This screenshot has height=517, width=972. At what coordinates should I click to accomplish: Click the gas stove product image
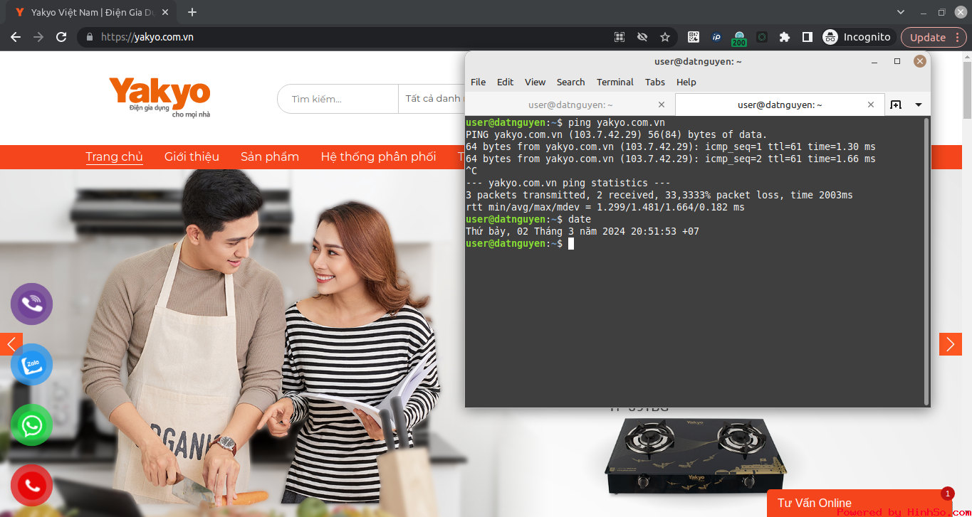tap(696, 455)
